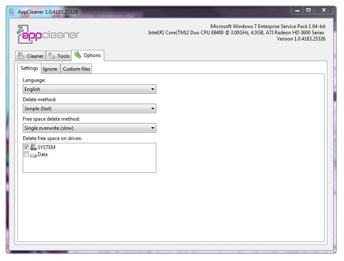The height and width of the screenshot is (261, 344).
Task: Expand the Delete method dropdown
Action: 89,109
